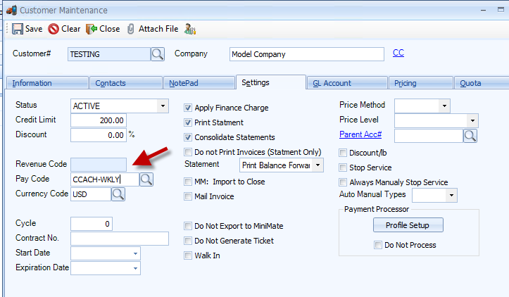Viewport: 509px width, 297px height.
Task: Expand the Statement type combo box
Action: pos(318,165)
